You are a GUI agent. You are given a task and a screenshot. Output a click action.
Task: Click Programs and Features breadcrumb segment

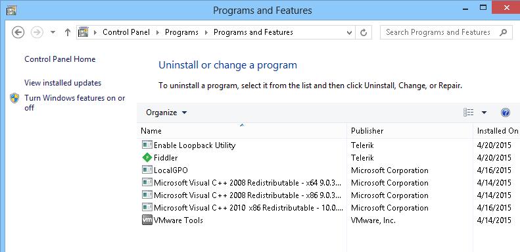tap(253, 32)
